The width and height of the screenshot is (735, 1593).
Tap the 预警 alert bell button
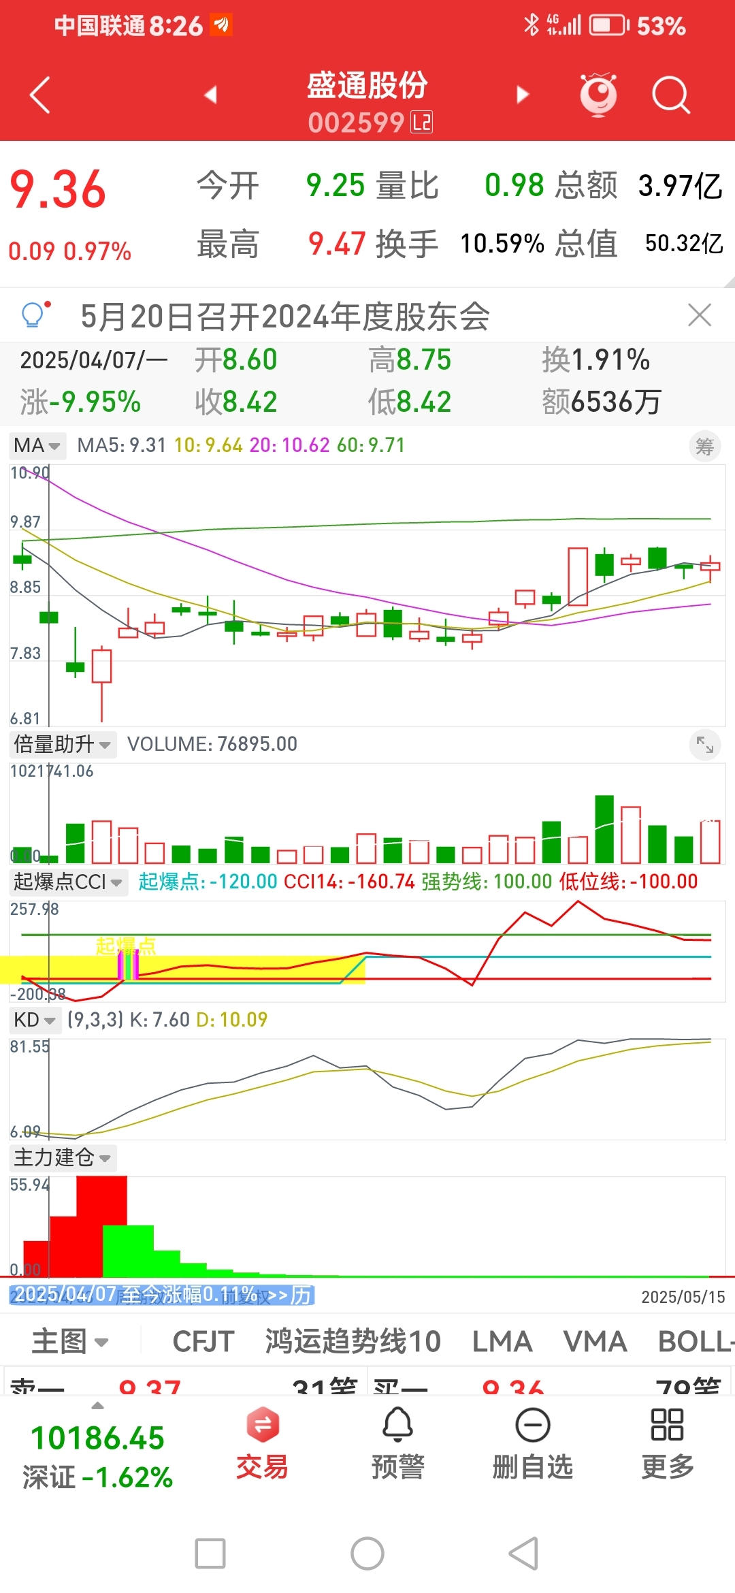[x=398, y=1443]
